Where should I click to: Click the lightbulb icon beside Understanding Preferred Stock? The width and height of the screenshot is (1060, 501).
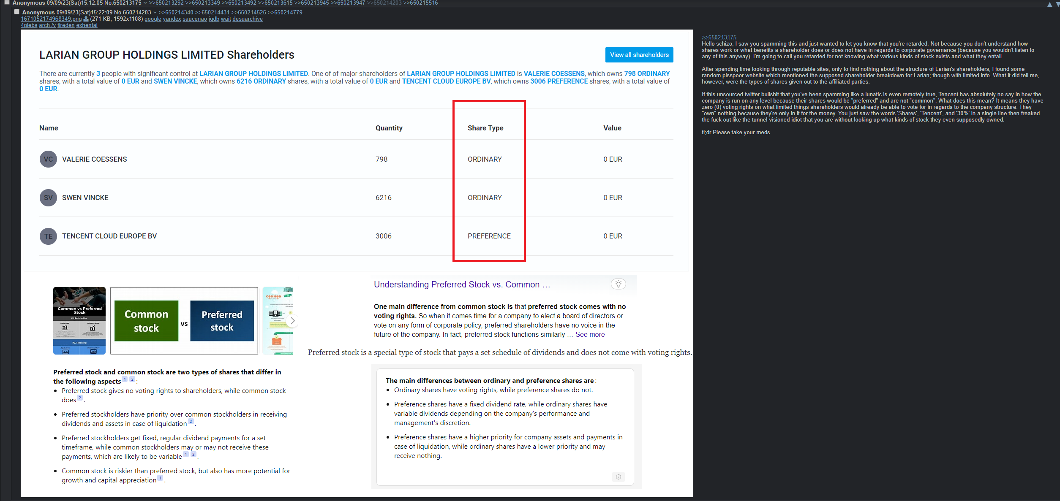[618, 284]
